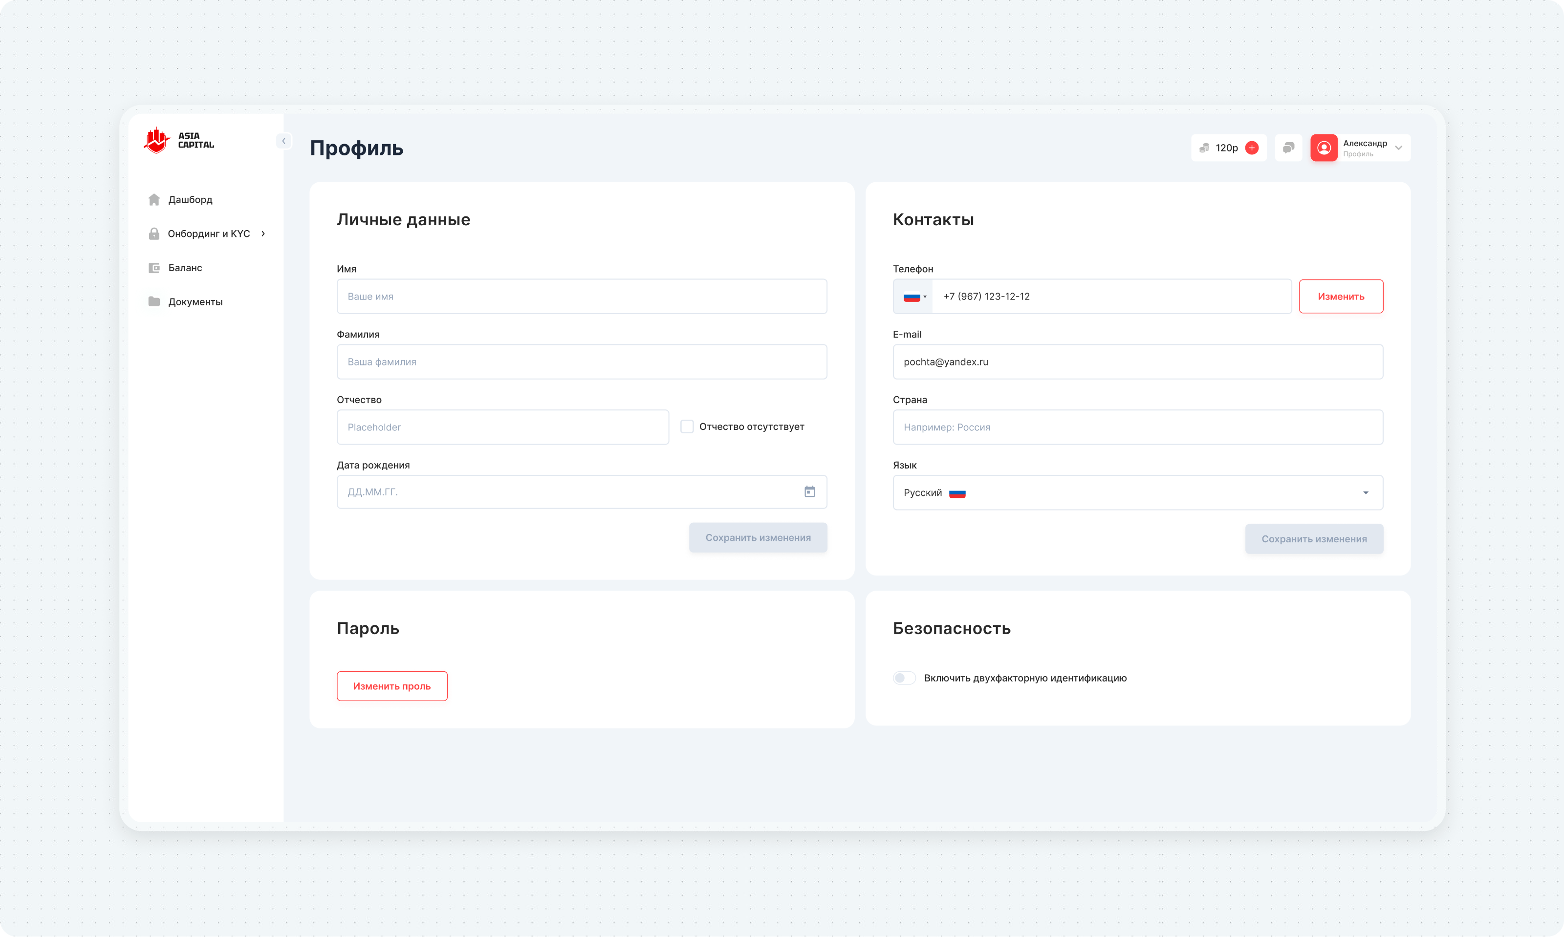Enable two-factor identification toggle
1564x937 pixels.
click(x=904, y=678)
